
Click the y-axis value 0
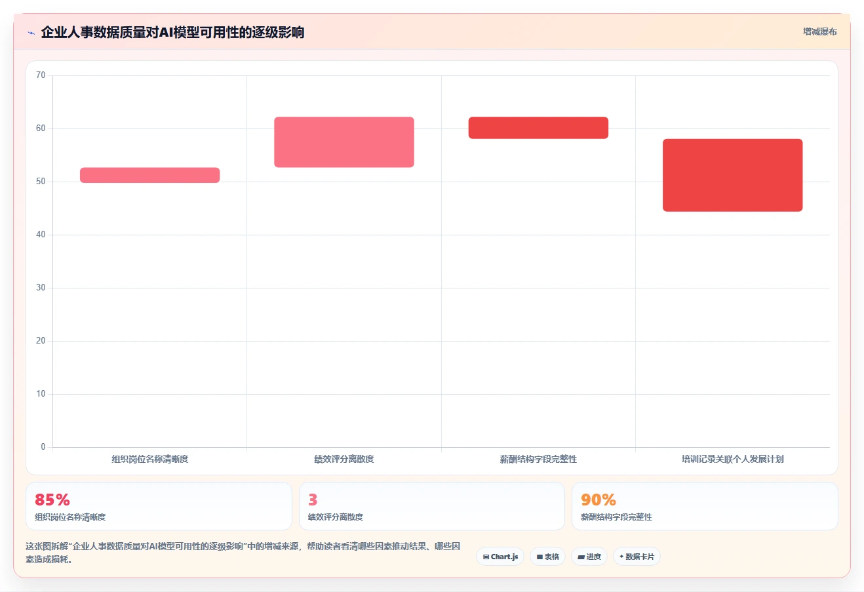[x=43, y=447]
